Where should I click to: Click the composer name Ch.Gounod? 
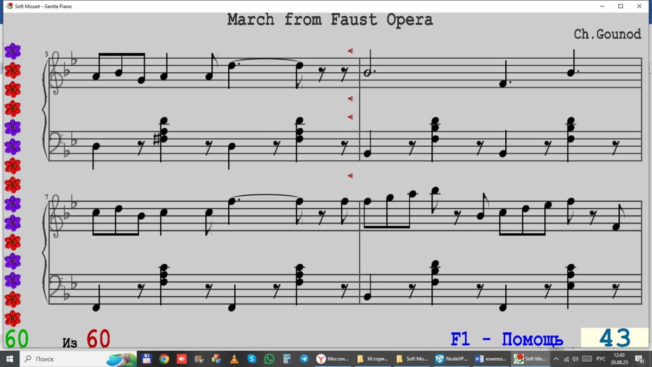click(x=607, y=34)
